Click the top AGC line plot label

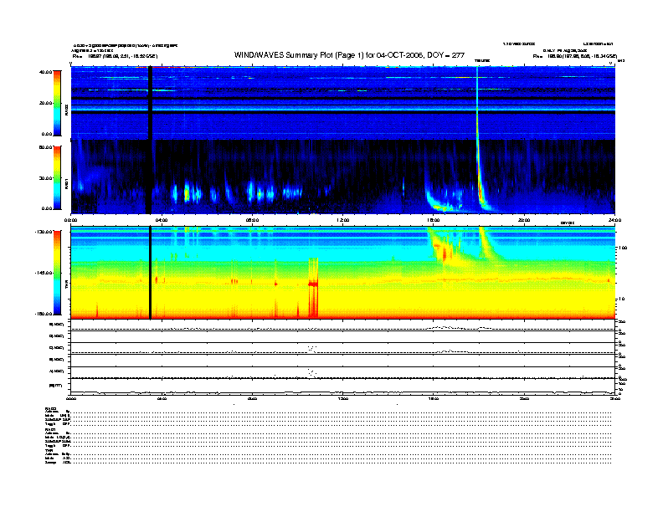coord(57,325)
